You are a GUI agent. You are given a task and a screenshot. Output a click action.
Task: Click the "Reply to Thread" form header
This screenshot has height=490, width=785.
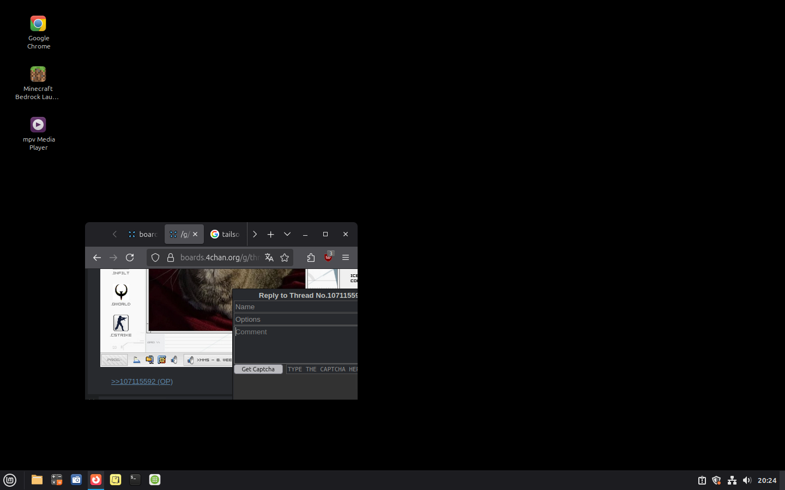[308, 295]
